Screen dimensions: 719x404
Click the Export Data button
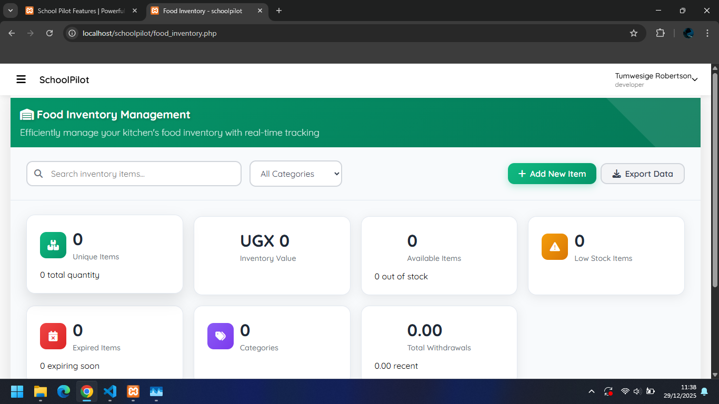[x=642, y=174]
